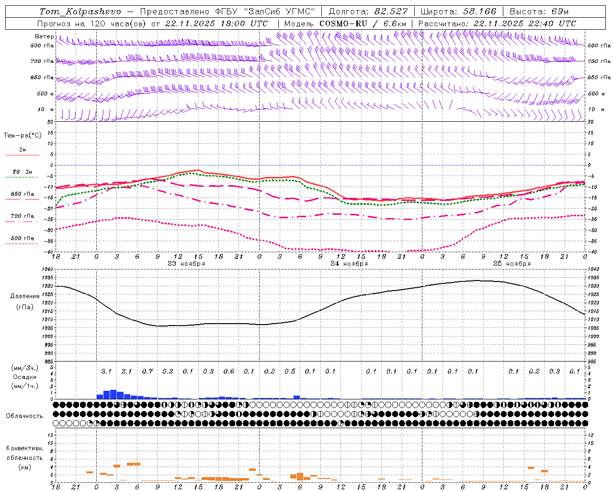Click the date label 24 ноября
This screenshot has height=491, width=613.
click(x=349, y=264)
